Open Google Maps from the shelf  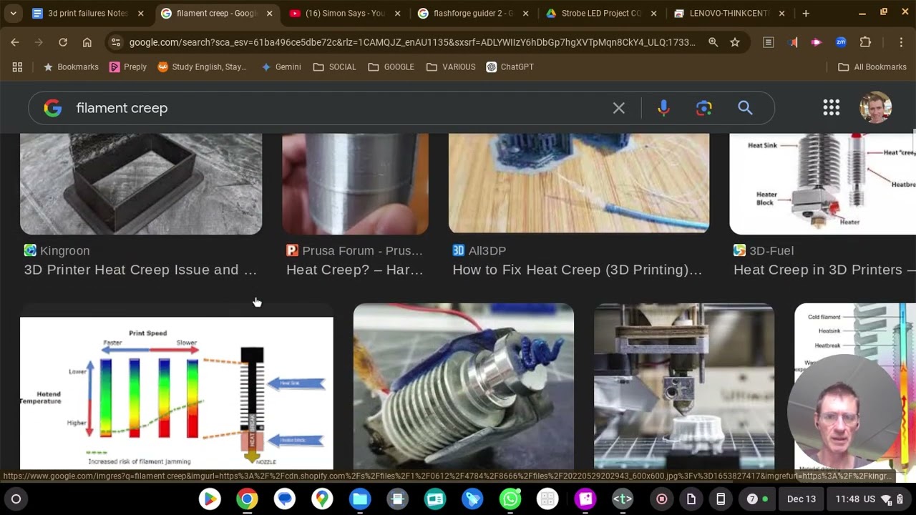[x=322, y=499]
